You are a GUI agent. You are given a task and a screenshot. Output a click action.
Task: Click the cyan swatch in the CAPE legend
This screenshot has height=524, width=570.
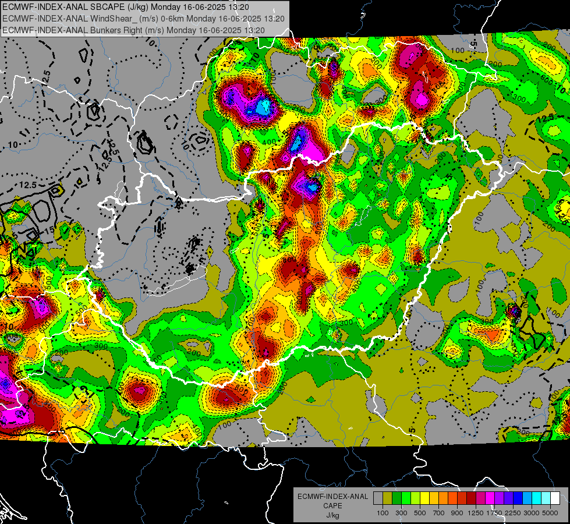pyautogui.click(x=537, y=498)
